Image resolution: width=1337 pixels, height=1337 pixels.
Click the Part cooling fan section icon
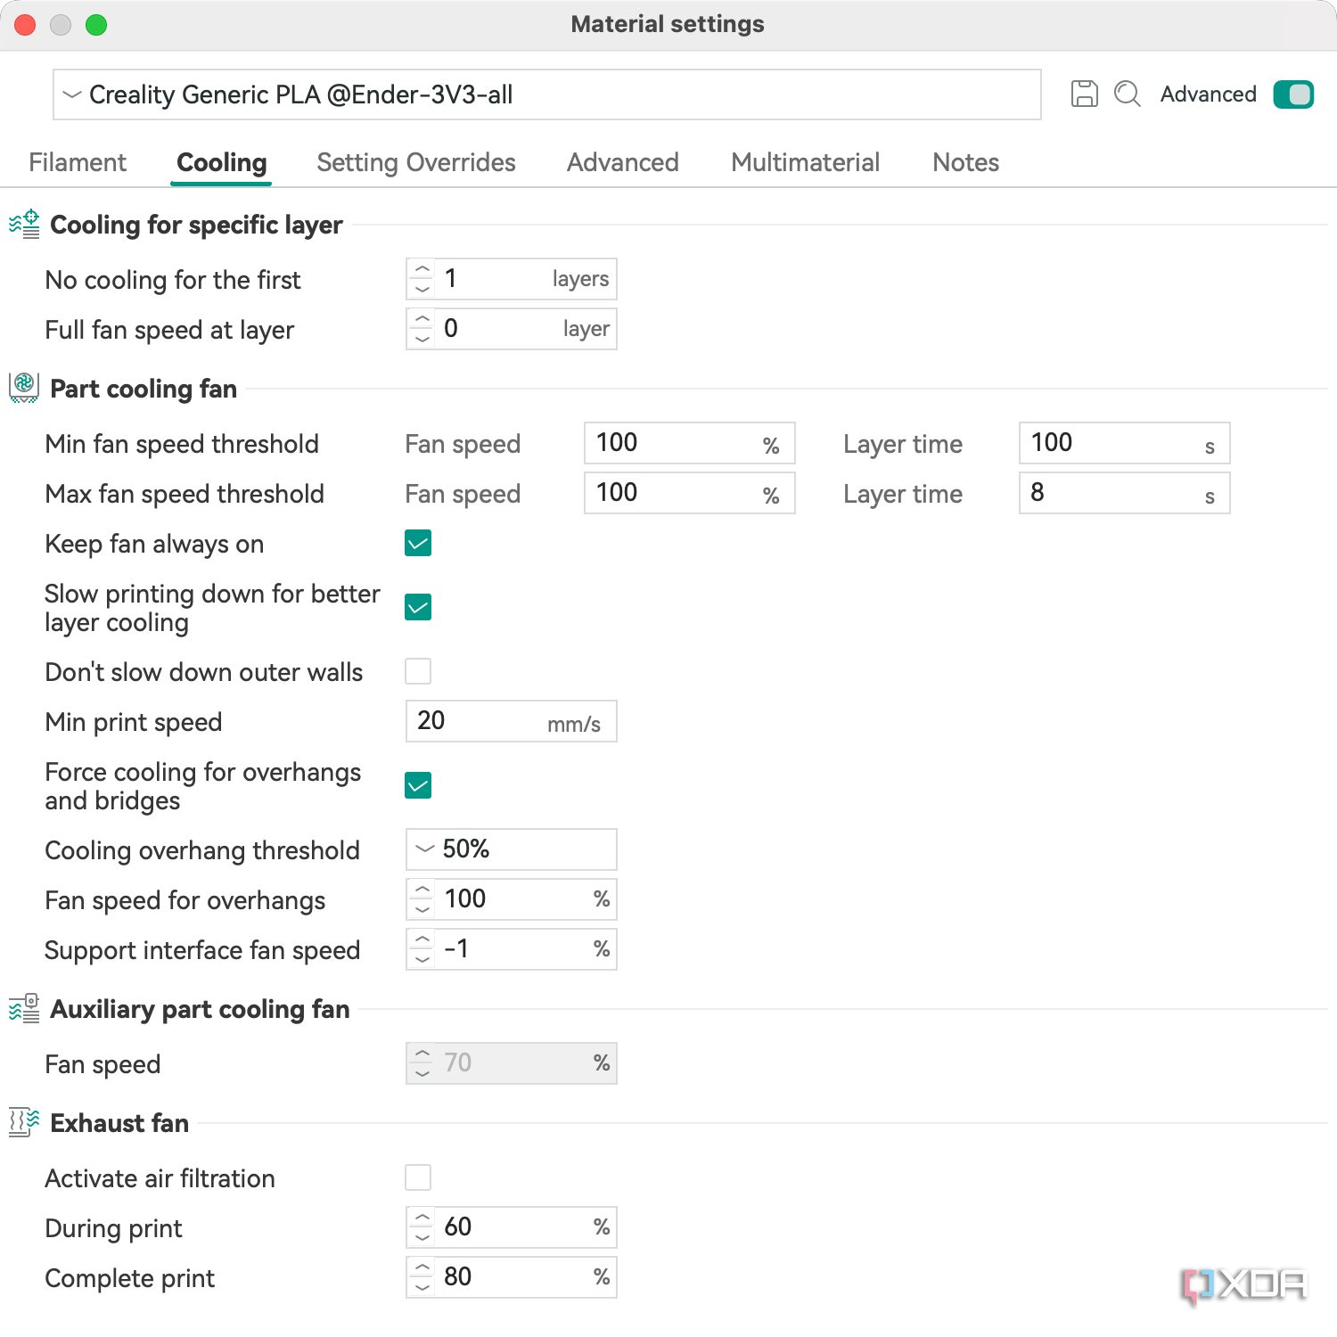click(x=24, y=388)
